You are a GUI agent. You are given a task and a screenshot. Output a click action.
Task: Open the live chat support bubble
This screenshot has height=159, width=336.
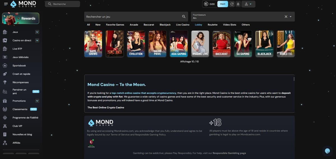coord(327,151)
